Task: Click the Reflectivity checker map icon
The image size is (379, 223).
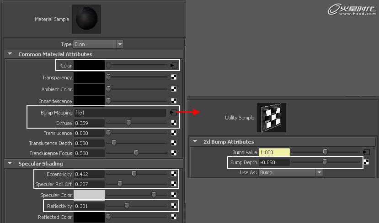Action: tap(174, 206)
